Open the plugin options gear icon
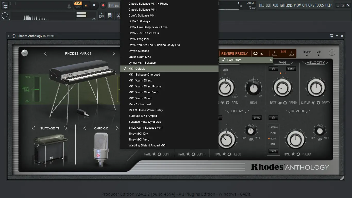Image resolution: width=352 pixels, height=198 pixels. tap(14, 36)
